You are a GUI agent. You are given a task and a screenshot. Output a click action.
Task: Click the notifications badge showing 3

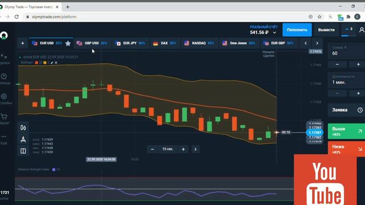(348, 30)
